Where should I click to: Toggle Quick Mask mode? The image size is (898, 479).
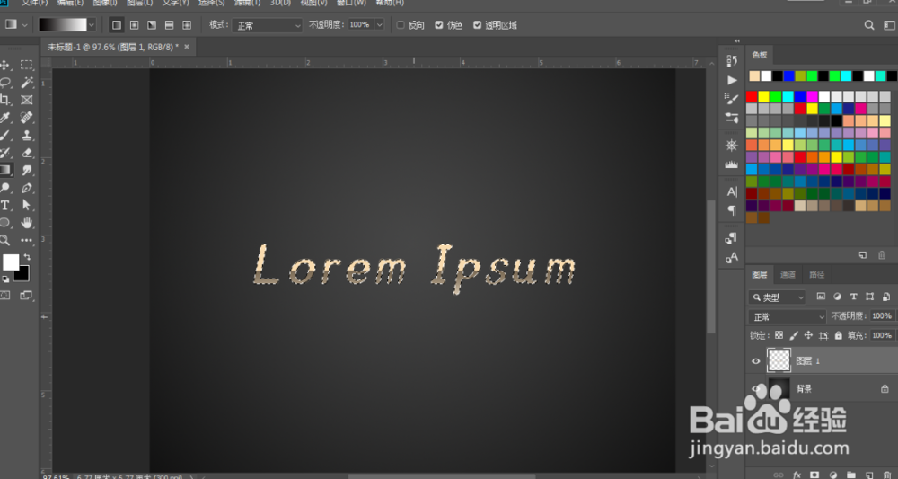coord(5,295)
